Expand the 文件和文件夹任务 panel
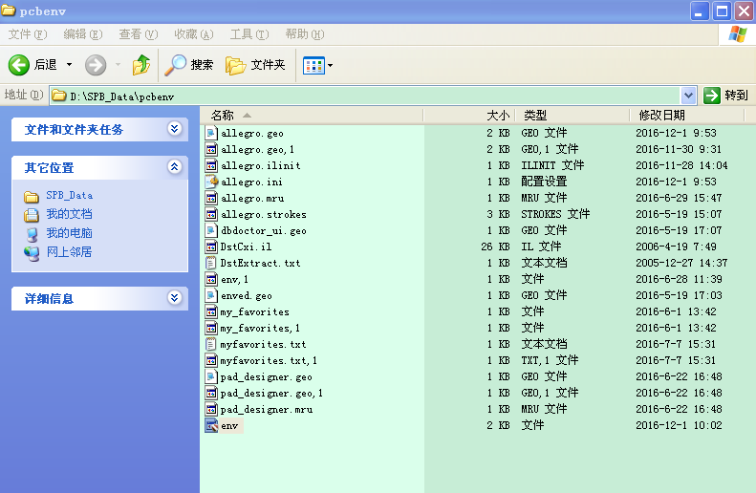756x493 pixels. coord(174,128)
